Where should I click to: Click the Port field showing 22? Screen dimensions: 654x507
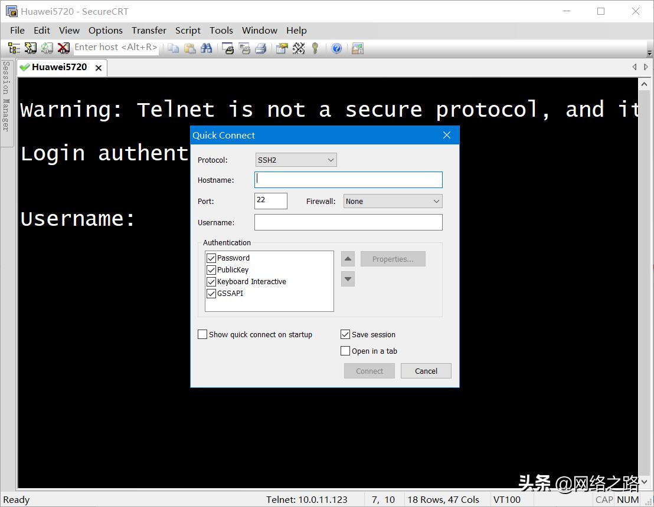(271, 201)
